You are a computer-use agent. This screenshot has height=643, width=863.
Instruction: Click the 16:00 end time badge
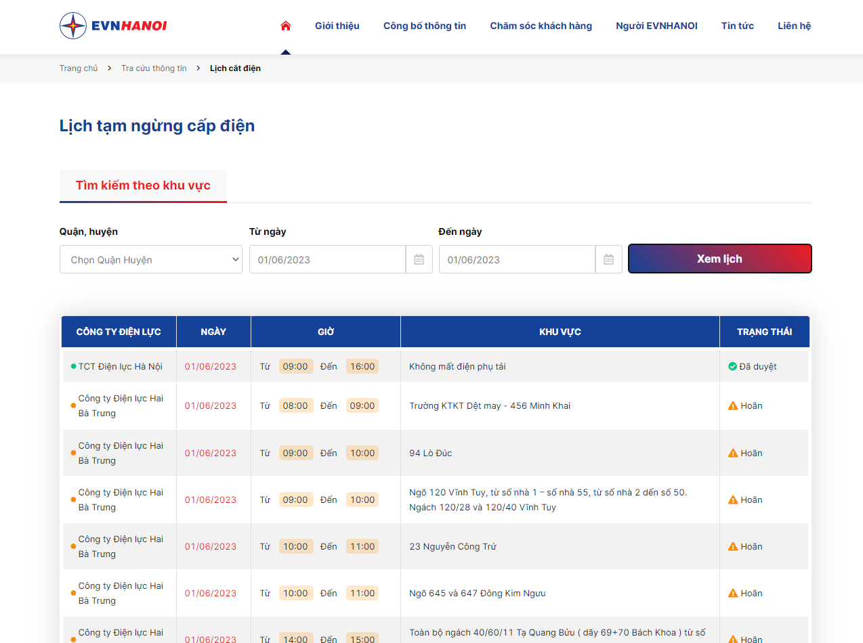tap(362, 366)
